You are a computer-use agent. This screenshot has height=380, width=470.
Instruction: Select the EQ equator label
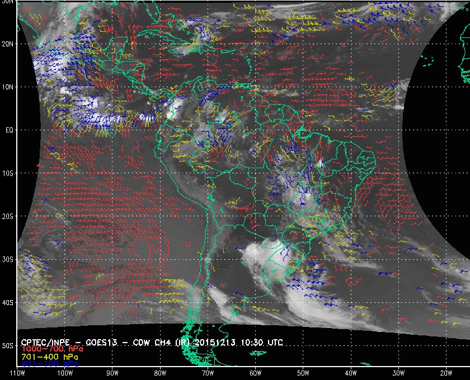coord(9,130)
